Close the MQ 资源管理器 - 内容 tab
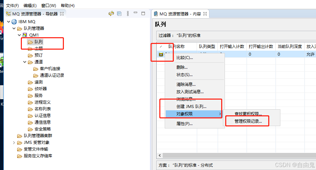This screenshot has width=316, height=170. coord(205,14)
